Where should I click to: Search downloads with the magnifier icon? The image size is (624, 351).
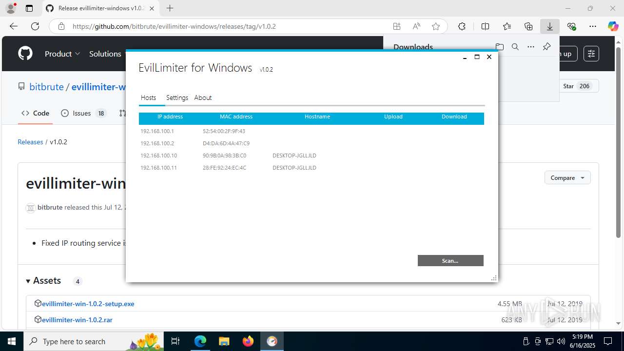coord(515,47)
